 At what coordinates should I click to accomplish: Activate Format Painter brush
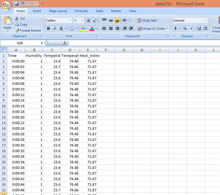pyautogui.click(x=17, y=31)
